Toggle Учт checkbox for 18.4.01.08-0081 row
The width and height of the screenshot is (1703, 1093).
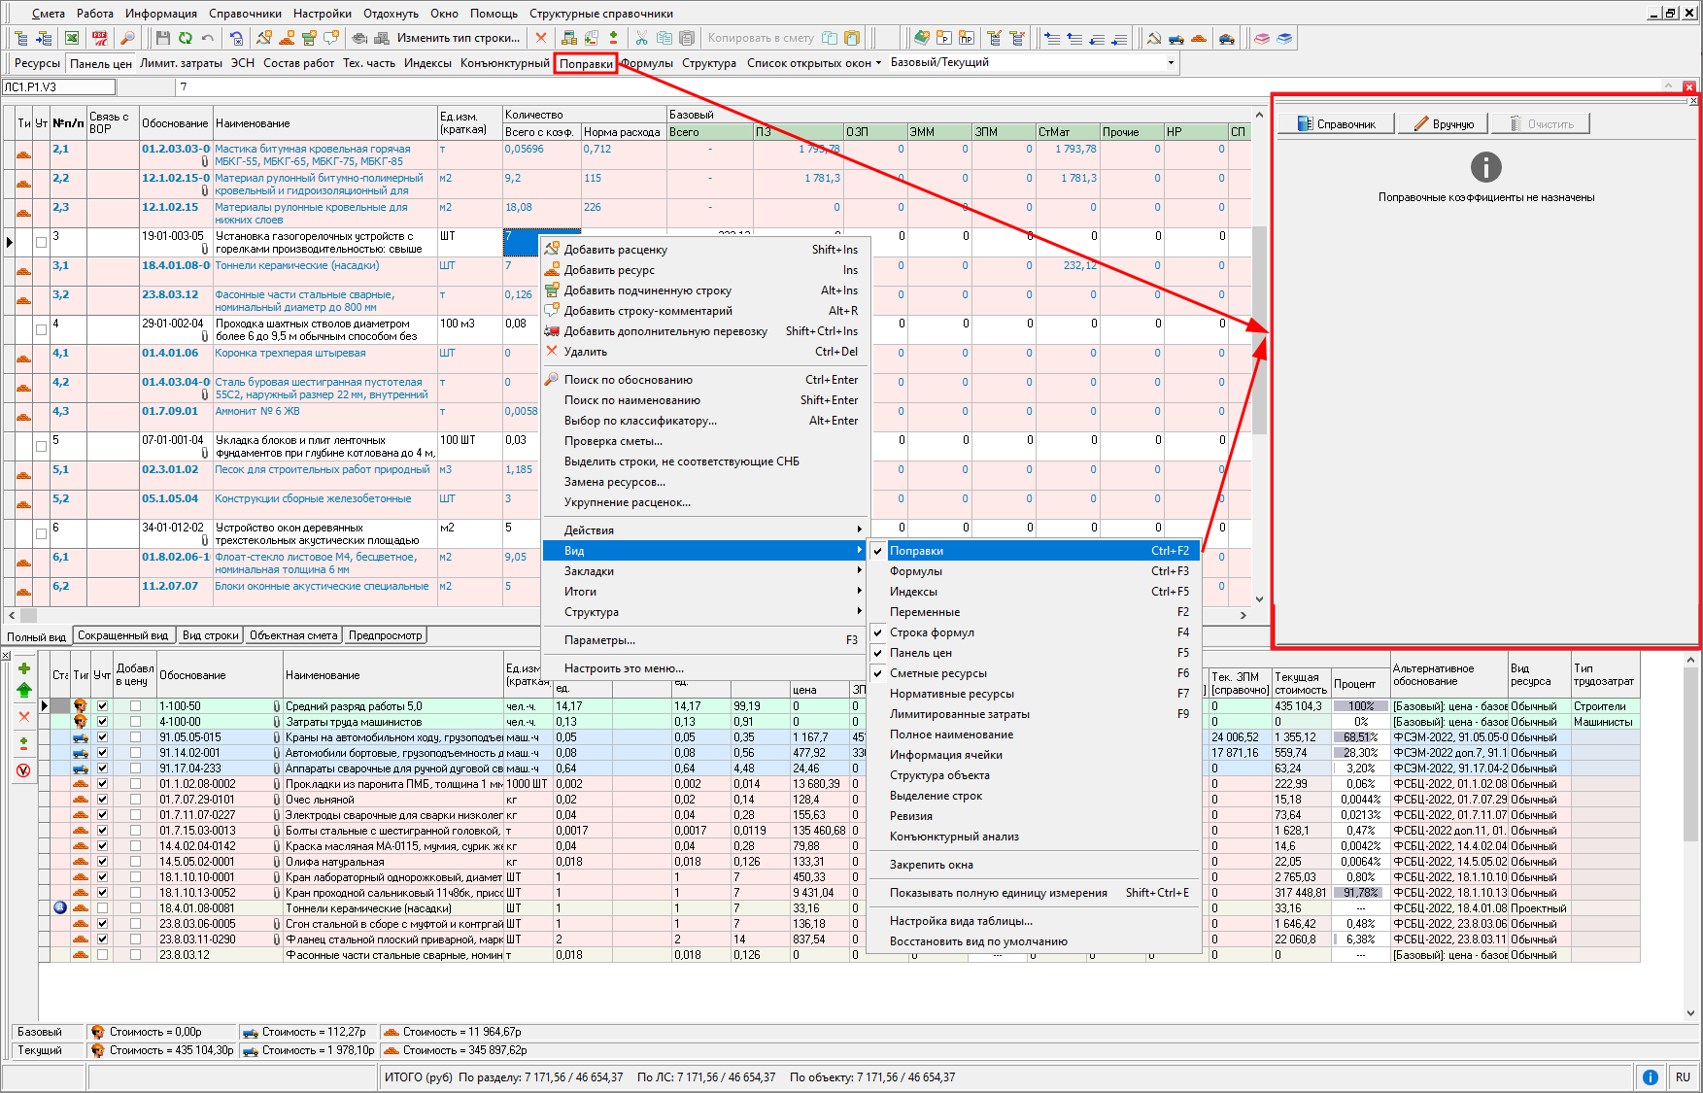pos(102,908)
